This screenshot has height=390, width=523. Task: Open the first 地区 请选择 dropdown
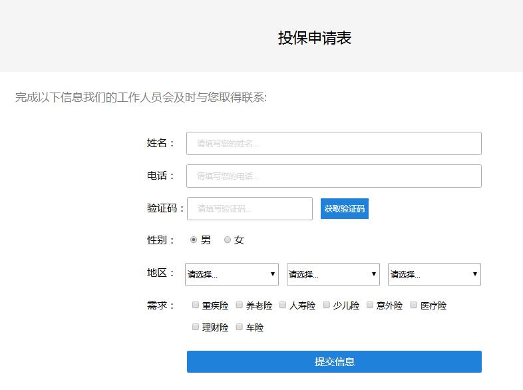[232, 274]
